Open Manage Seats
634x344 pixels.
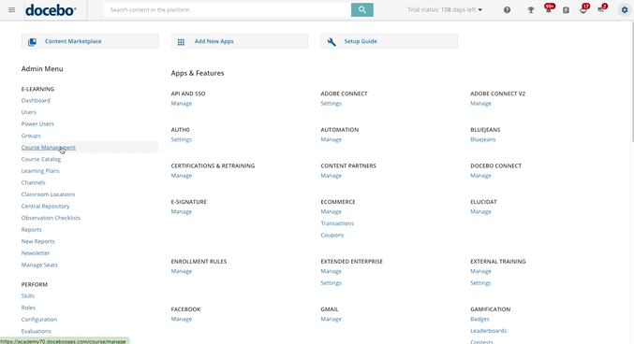(x=39, y=265)
